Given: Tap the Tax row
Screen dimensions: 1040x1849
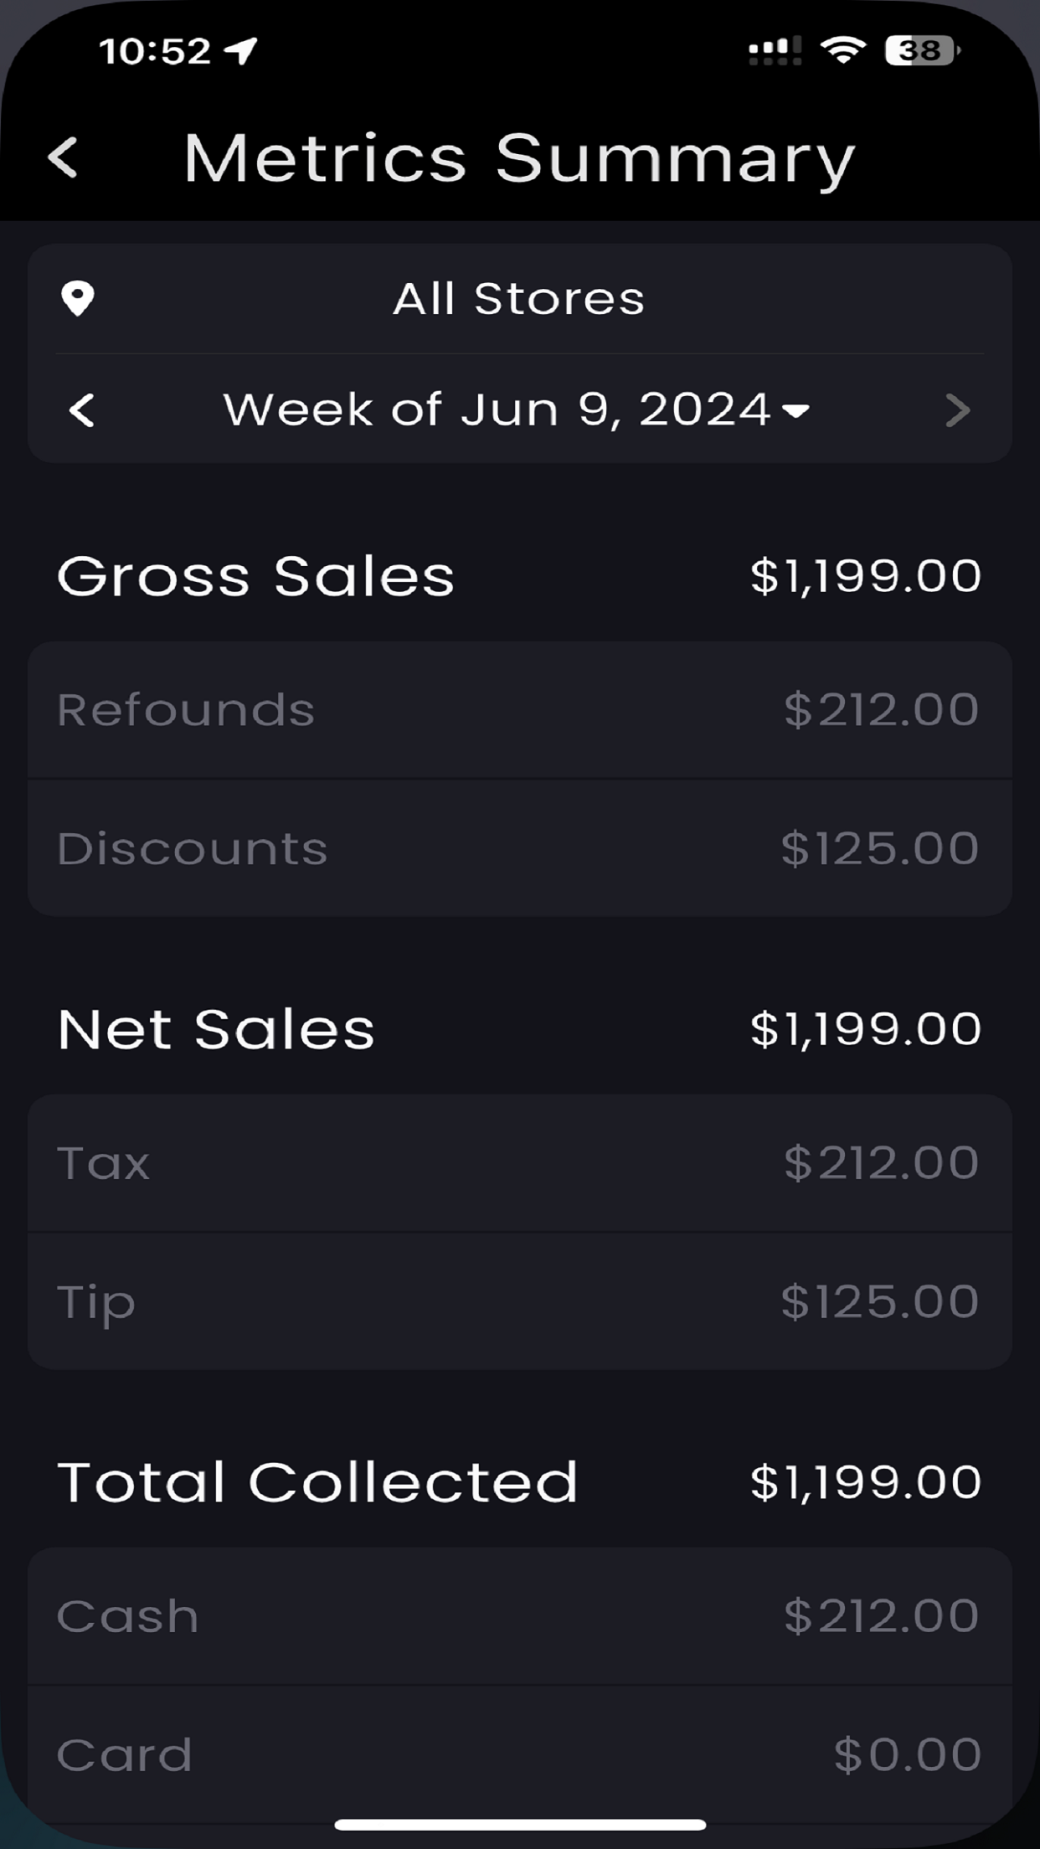Looking at the screenshot, I should click(x=519, y=1162).
